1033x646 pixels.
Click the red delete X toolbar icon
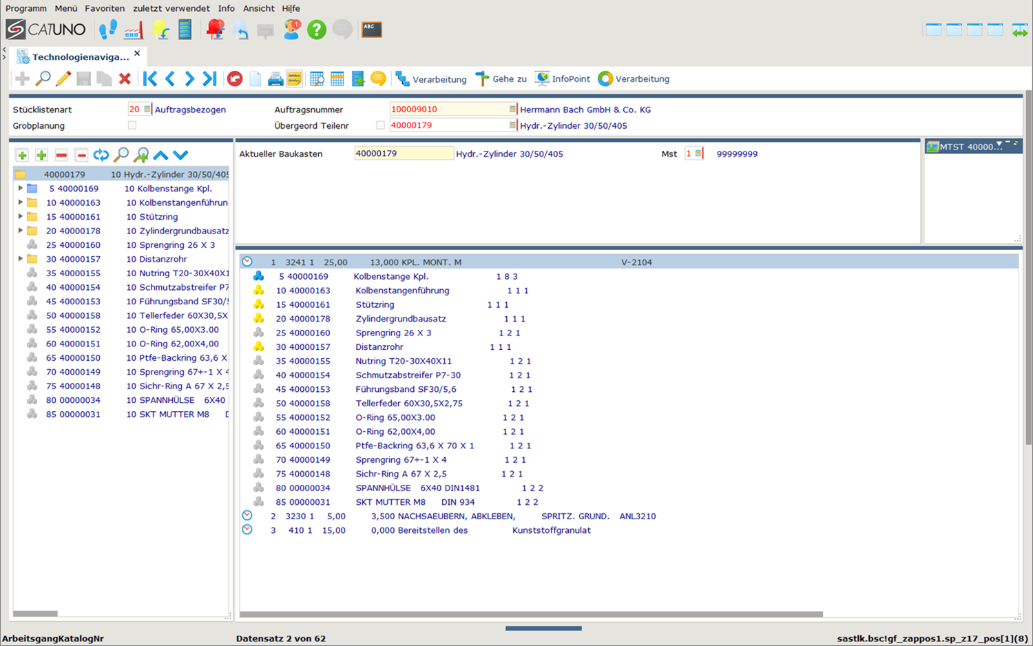coord(125,79)
